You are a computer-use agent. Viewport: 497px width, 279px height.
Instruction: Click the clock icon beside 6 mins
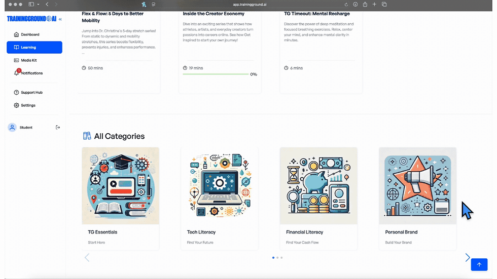[x=286, y=68]
